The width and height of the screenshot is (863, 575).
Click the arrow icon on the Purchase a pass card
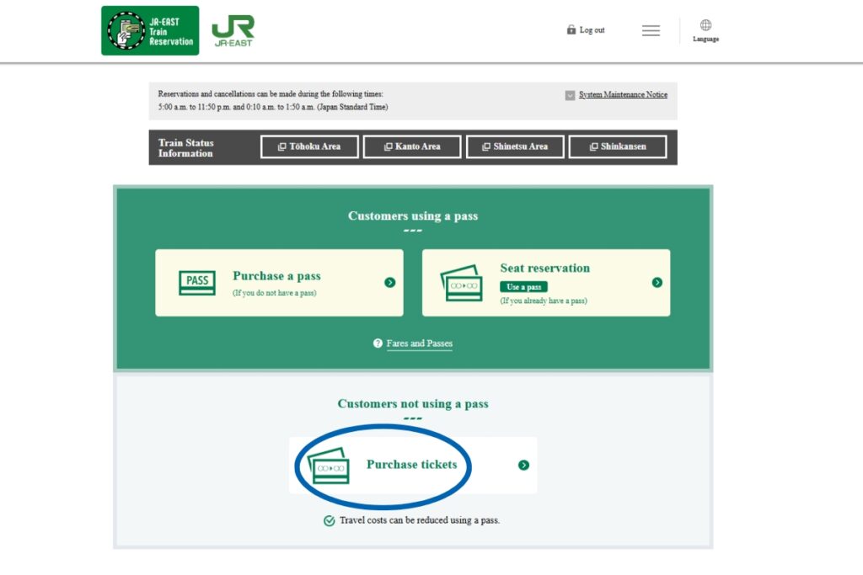pos(389,283)
